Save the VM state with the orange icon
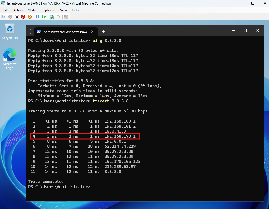The height and width of the screenshot is (209, 269). 29,17
